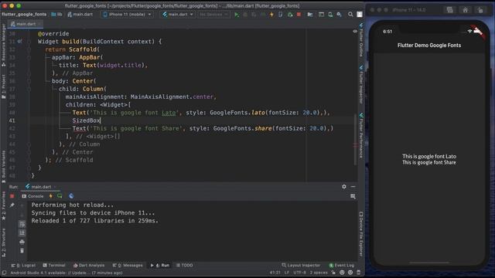Image resolution: width=495 pixels, height=278 pixels.
Task: Click the screenshot icon on iPhone simulator window
Action: point(450,10)
